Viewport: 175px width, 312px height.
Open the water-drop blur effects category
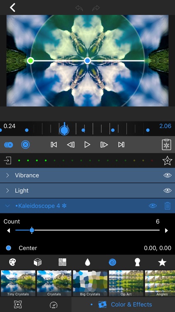87,262
